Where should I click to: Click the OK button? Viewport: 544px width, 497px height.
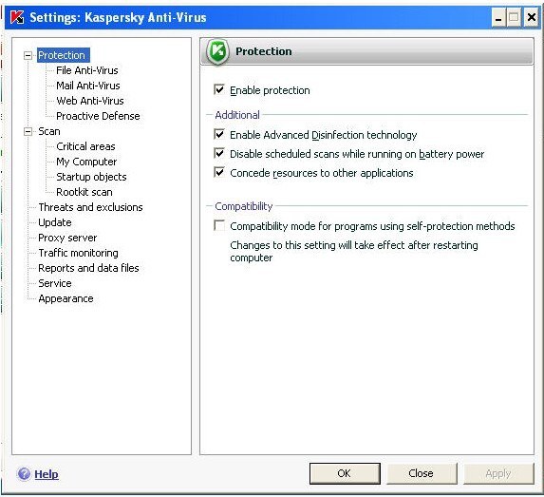(345, 473)
